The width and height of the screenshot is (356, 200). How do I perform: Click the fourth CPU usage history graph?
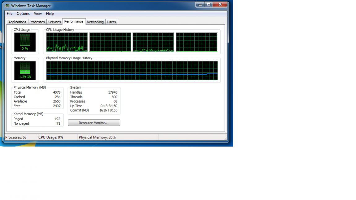point(197,42)
